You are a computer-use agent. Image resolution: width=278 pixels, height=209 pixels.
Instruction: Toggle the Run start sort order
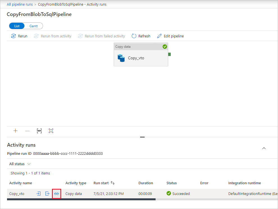coord(113,183)
